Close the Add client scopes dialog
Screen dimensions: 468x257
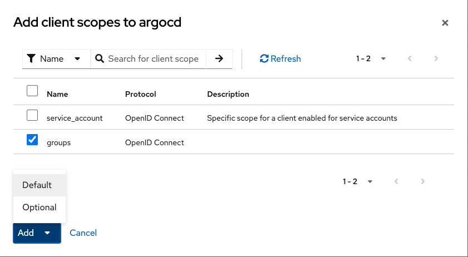point(445,23)
